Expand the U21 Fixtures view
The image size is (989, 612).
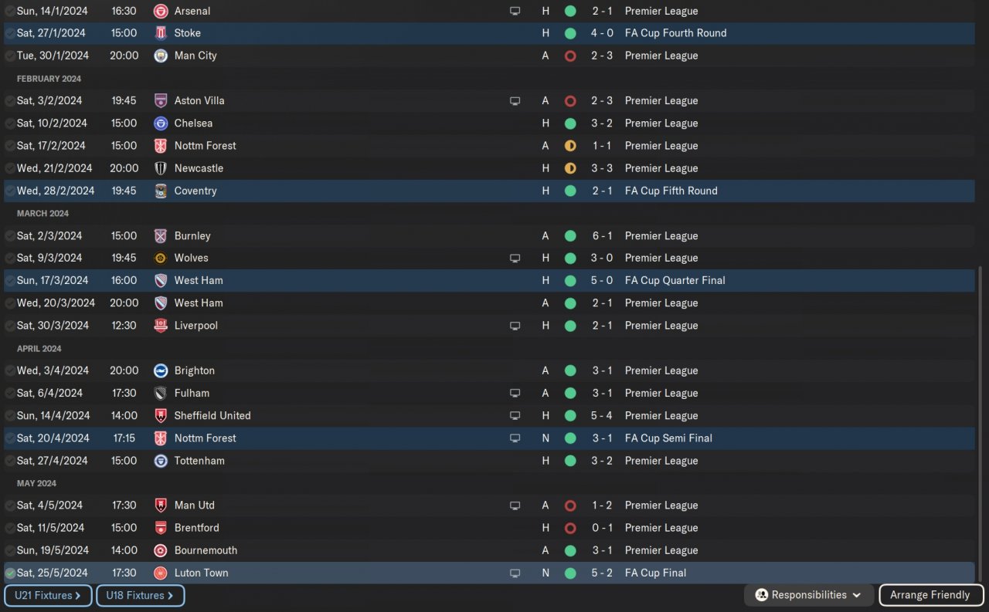point(48,595)
